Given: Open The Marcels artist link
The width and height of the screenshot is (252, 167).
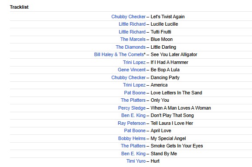Looking at the screenshot, I should pyautogui.click(x=133, y=39).
